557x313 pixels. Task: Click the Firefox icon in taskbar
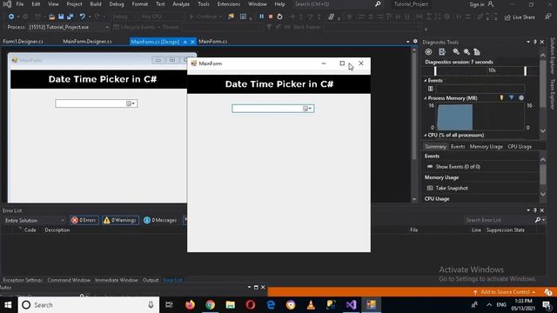[190, 305]
